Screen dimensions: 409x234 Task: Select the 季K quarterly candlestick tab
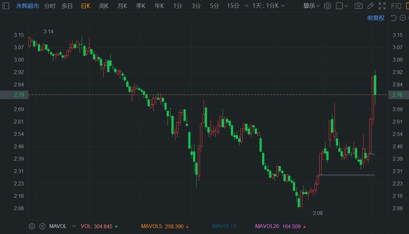[x=141, y=6]
